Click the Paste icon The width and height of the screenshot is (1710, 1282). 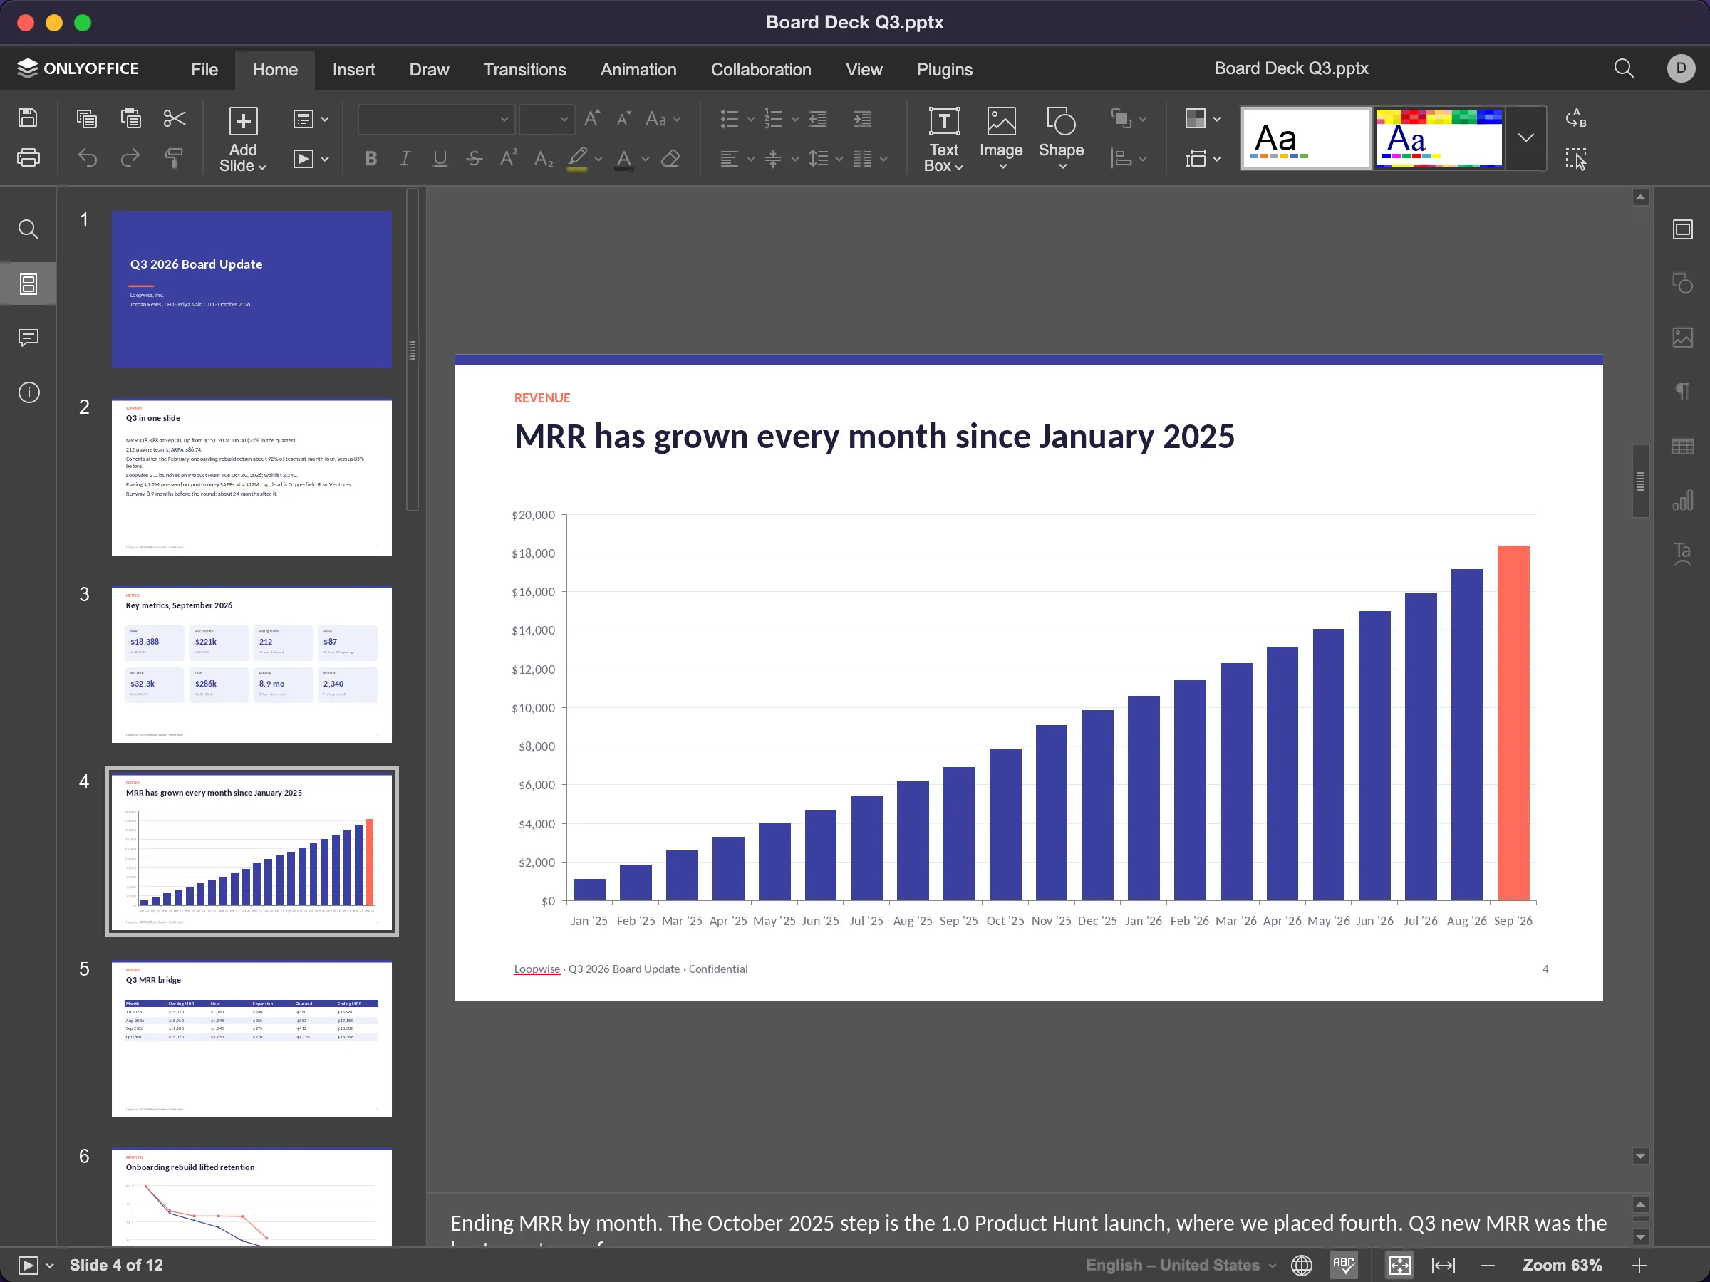tap(130, 118)
